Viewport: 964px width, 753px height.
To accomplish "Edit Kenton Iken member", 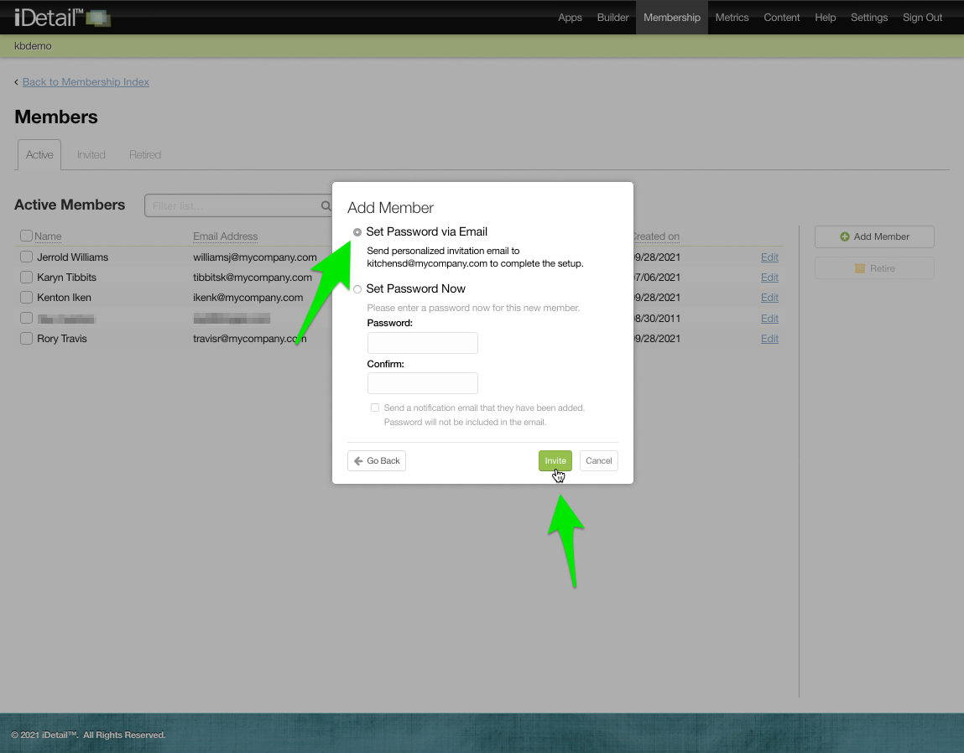I will tap(769, 298).
